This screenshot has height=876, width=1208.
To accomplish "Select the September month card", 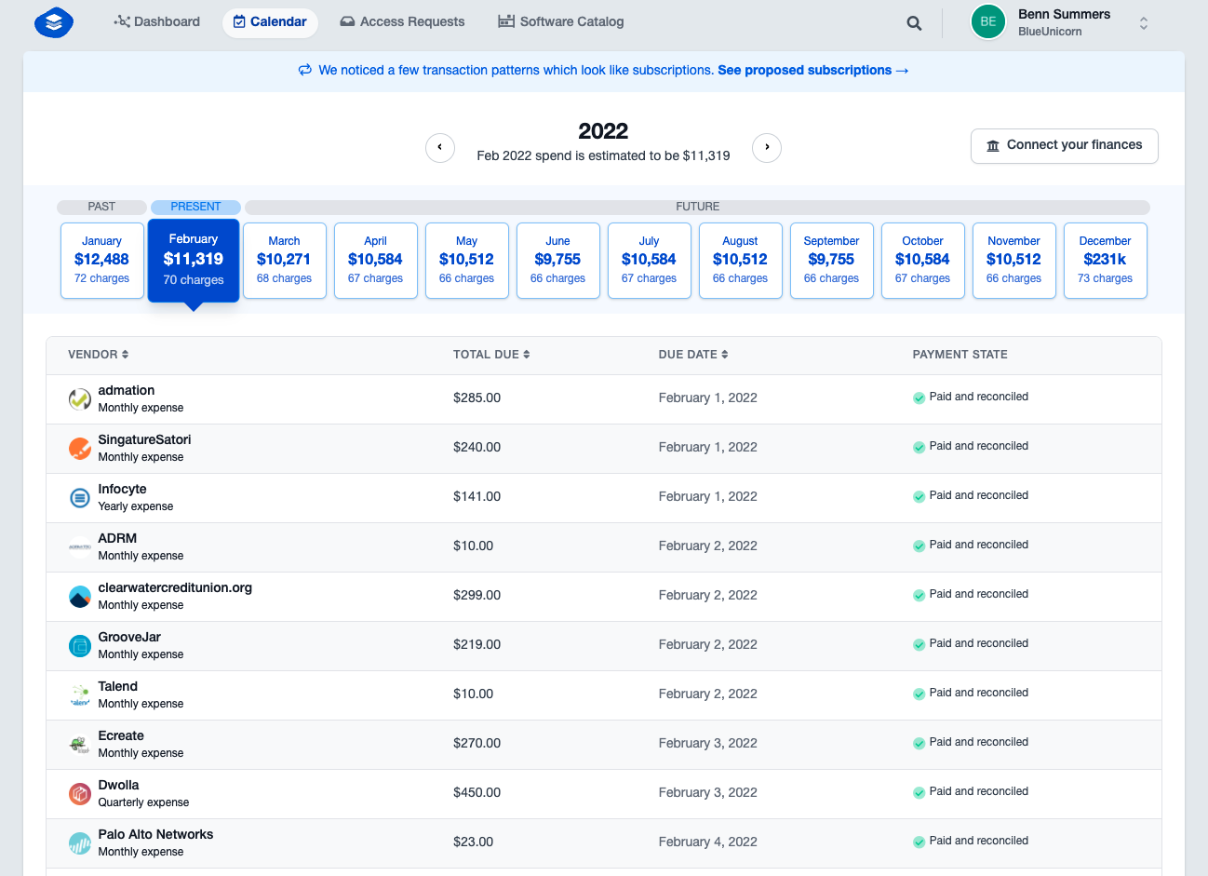I will click(832, 261).
